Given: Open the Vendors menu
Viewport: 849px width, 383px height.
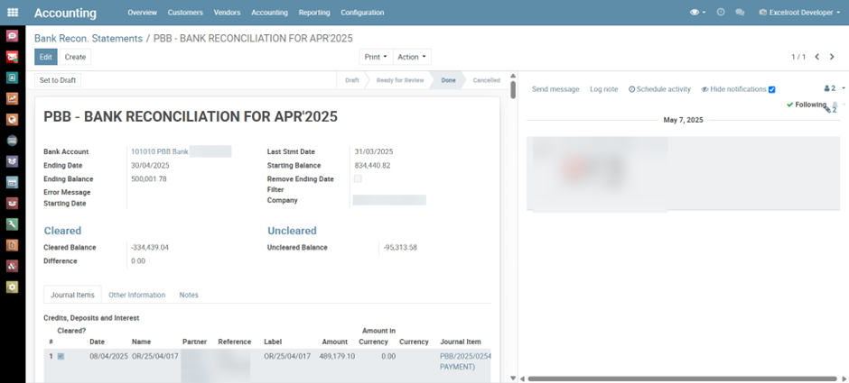Looking at the screenshot, I should 228,13.
